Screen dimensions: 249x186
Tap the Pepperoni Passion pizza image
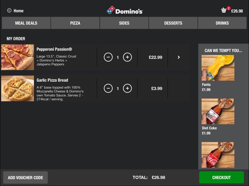(x=18, y=57)
